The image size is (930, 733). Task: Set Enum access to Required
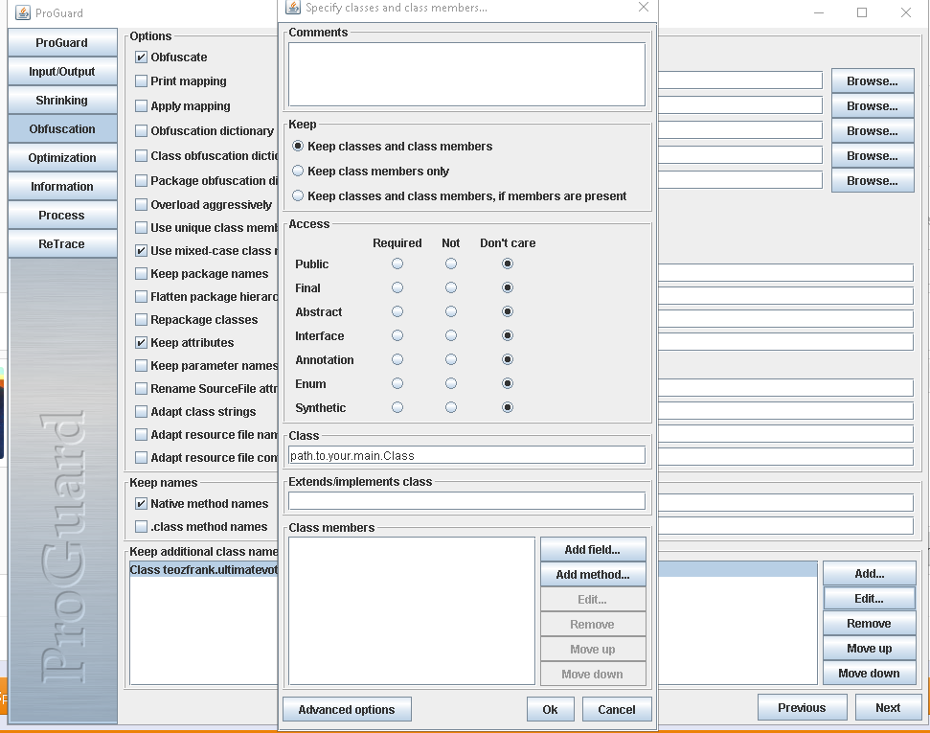pos(397,384)
